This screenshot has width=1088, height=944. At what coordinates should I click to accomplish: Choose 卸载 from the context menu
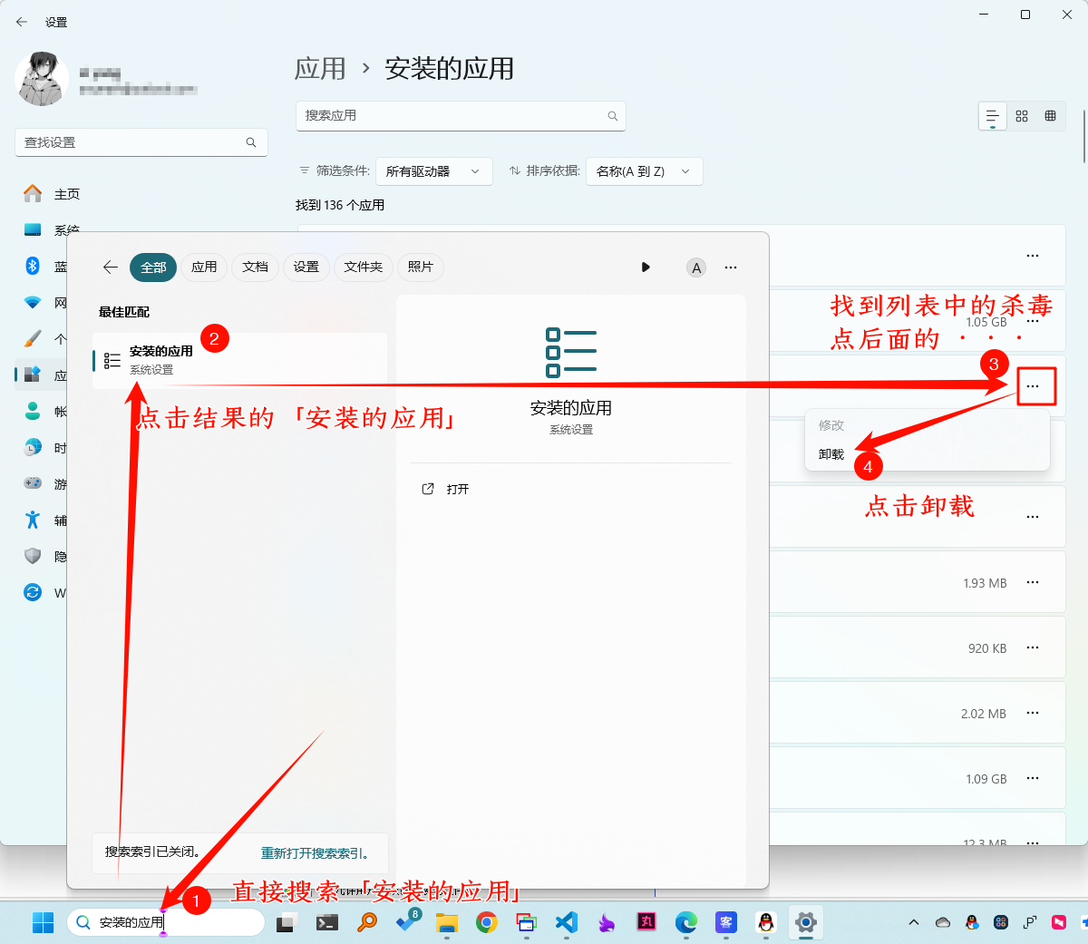click(x=831, y=454)
